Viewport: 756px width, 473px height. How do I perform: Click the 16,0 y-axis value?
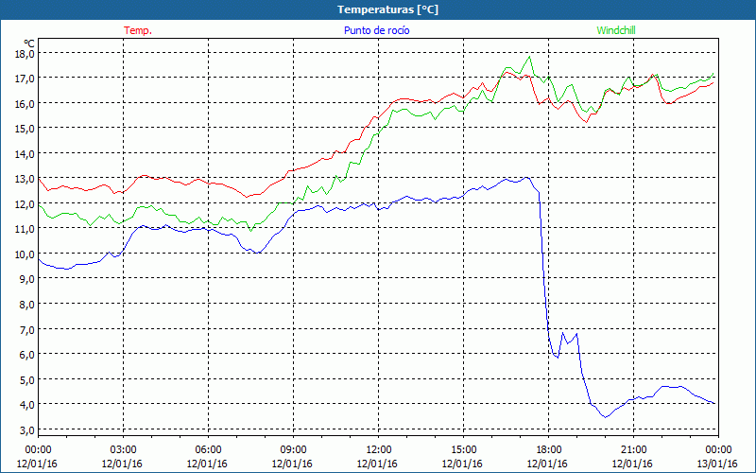pyautogui.click(x=25, y=103)
